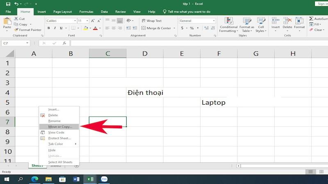Click Increase Decimal icon
This screenshot has height=184, width=328.
pyautogui.click(x=207, y=28)
